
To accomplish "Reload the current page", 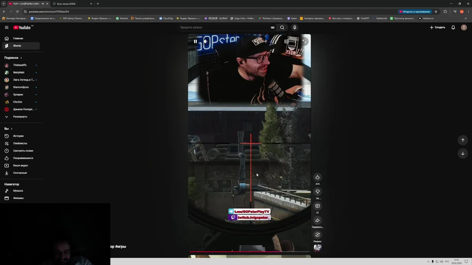I will [17, 11].
